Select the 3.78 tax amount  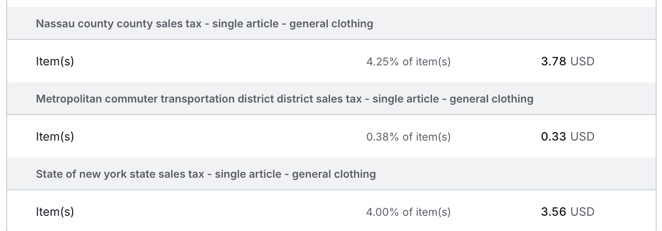click(x=553, y=61)
